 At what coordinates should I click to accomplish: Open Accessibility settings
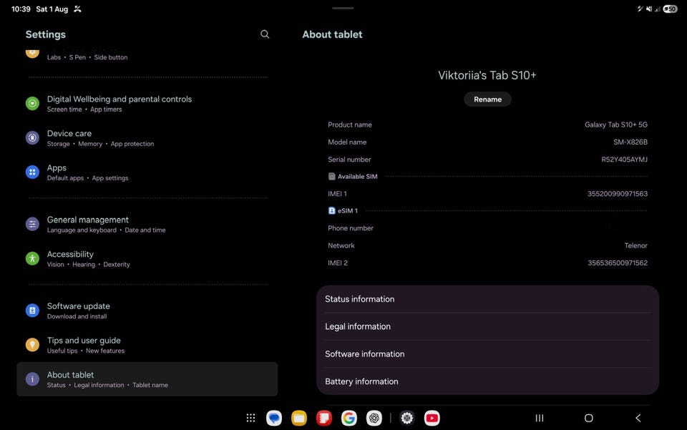147,259
